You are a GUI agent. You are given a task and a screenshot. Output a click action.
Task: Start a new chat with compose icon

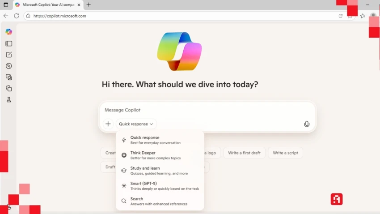point(8,55)
